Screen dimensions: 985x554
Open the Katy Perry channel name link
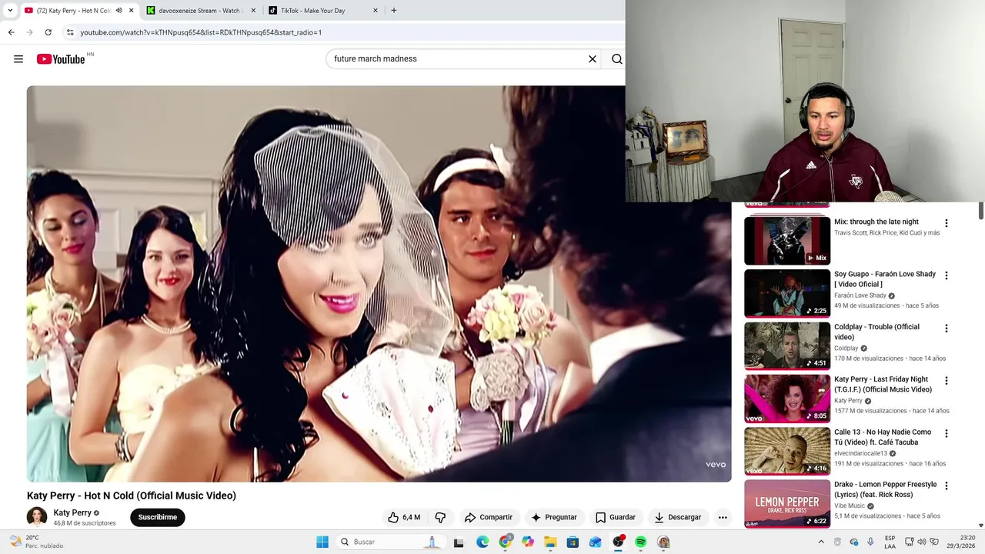72,512
